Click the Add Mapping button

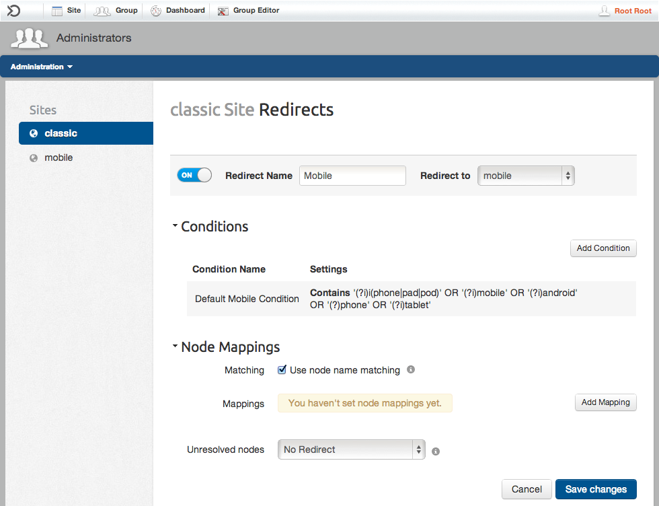[x=605, y=402]
